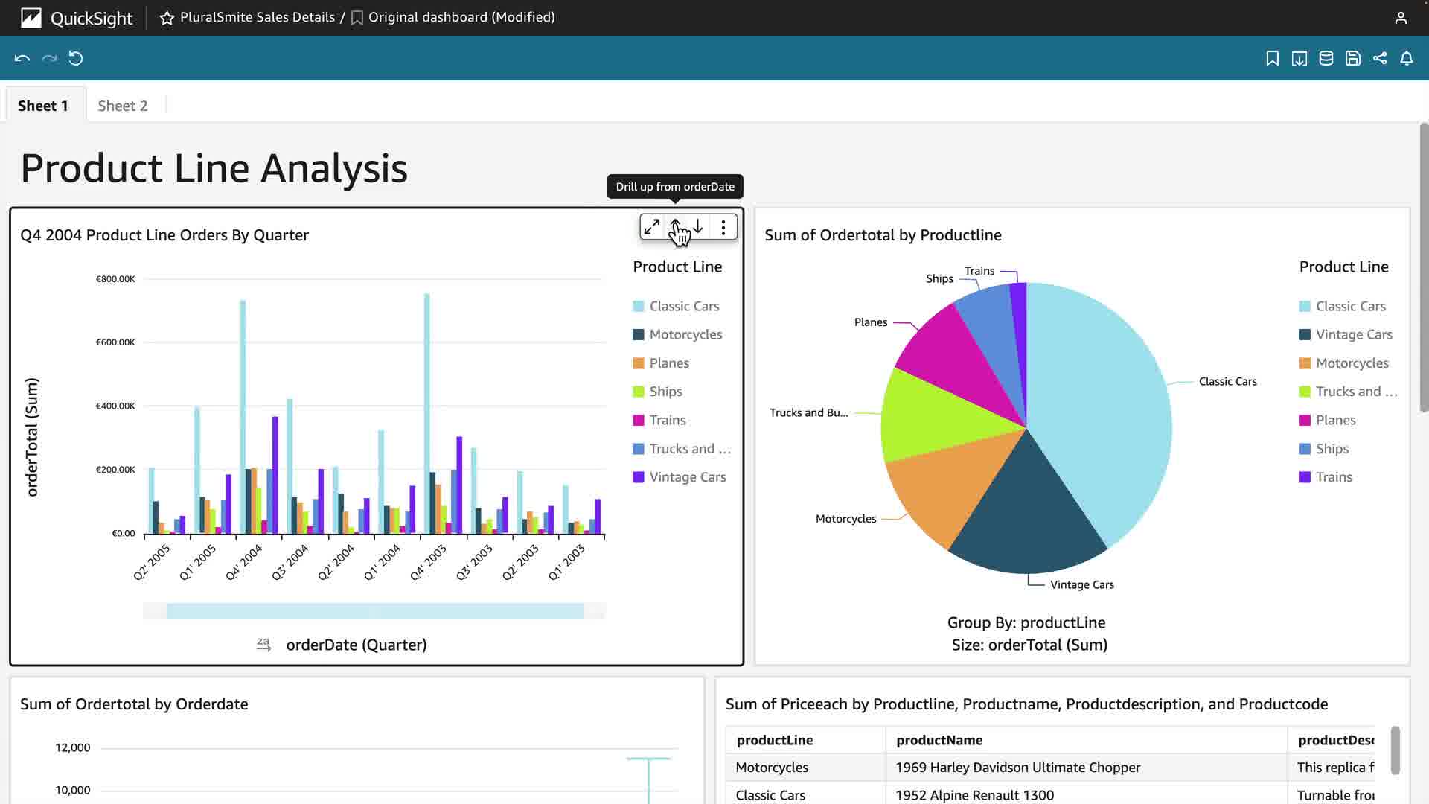
Task: Toggle Trains legend item in bar chart
Action: click(x=667, y=420)
